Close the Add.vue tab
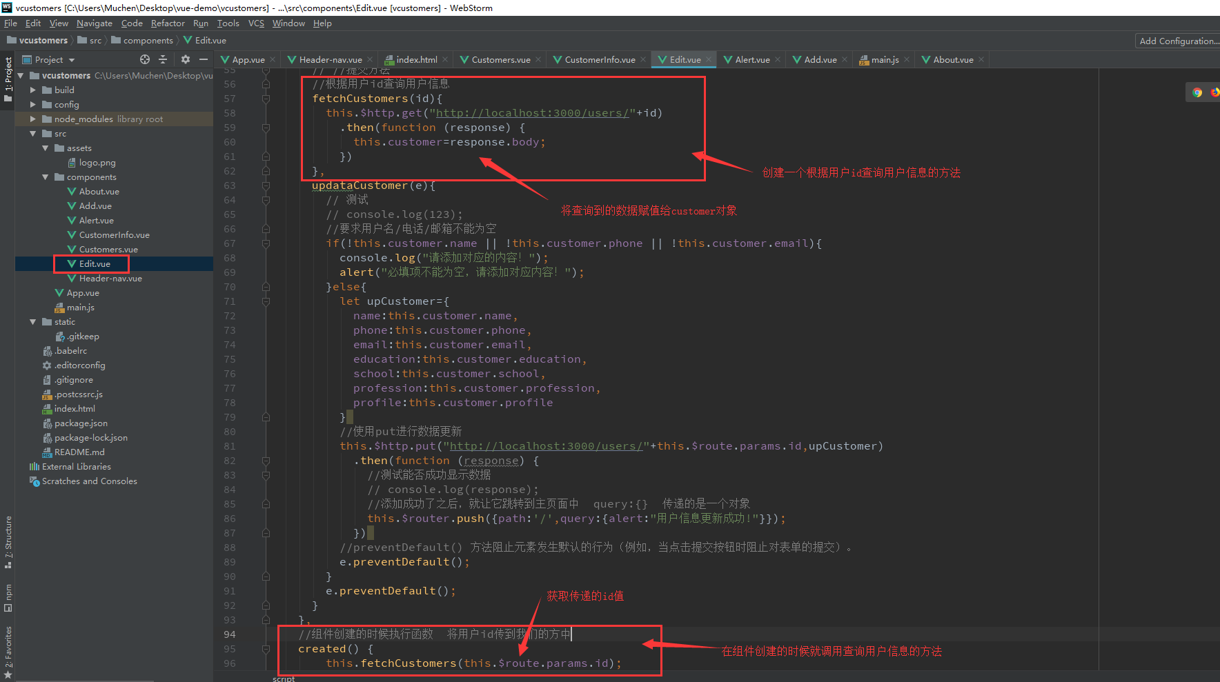This screenshot has height=682, width=1220. (x=845, y=60)
